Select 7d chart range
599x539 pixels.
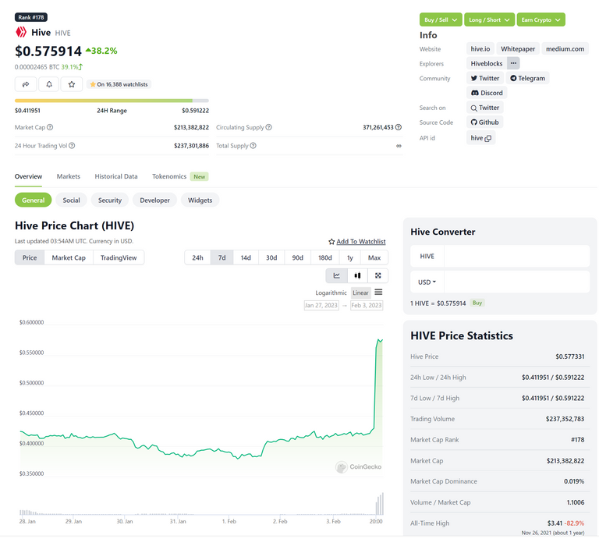click(222, 258)
